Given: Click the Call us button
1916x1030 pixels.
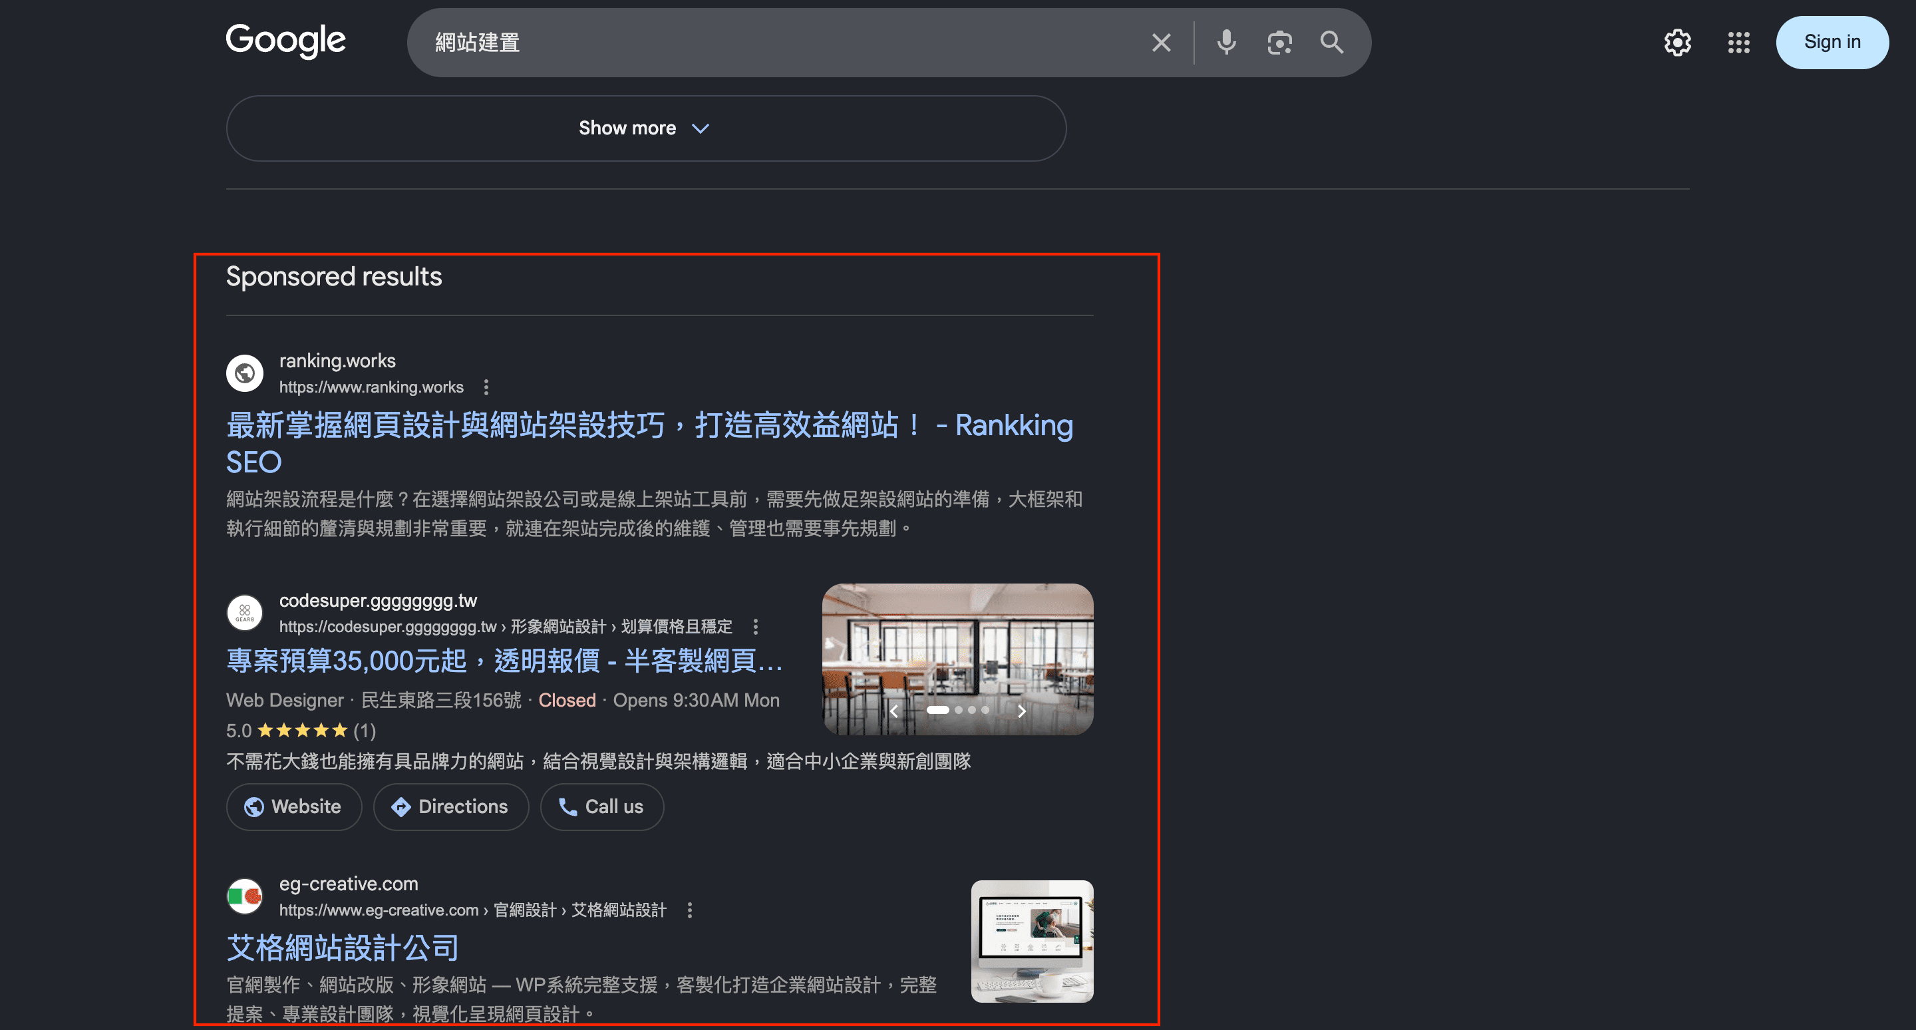Looking at the screenshot, I should coord(601,806).
